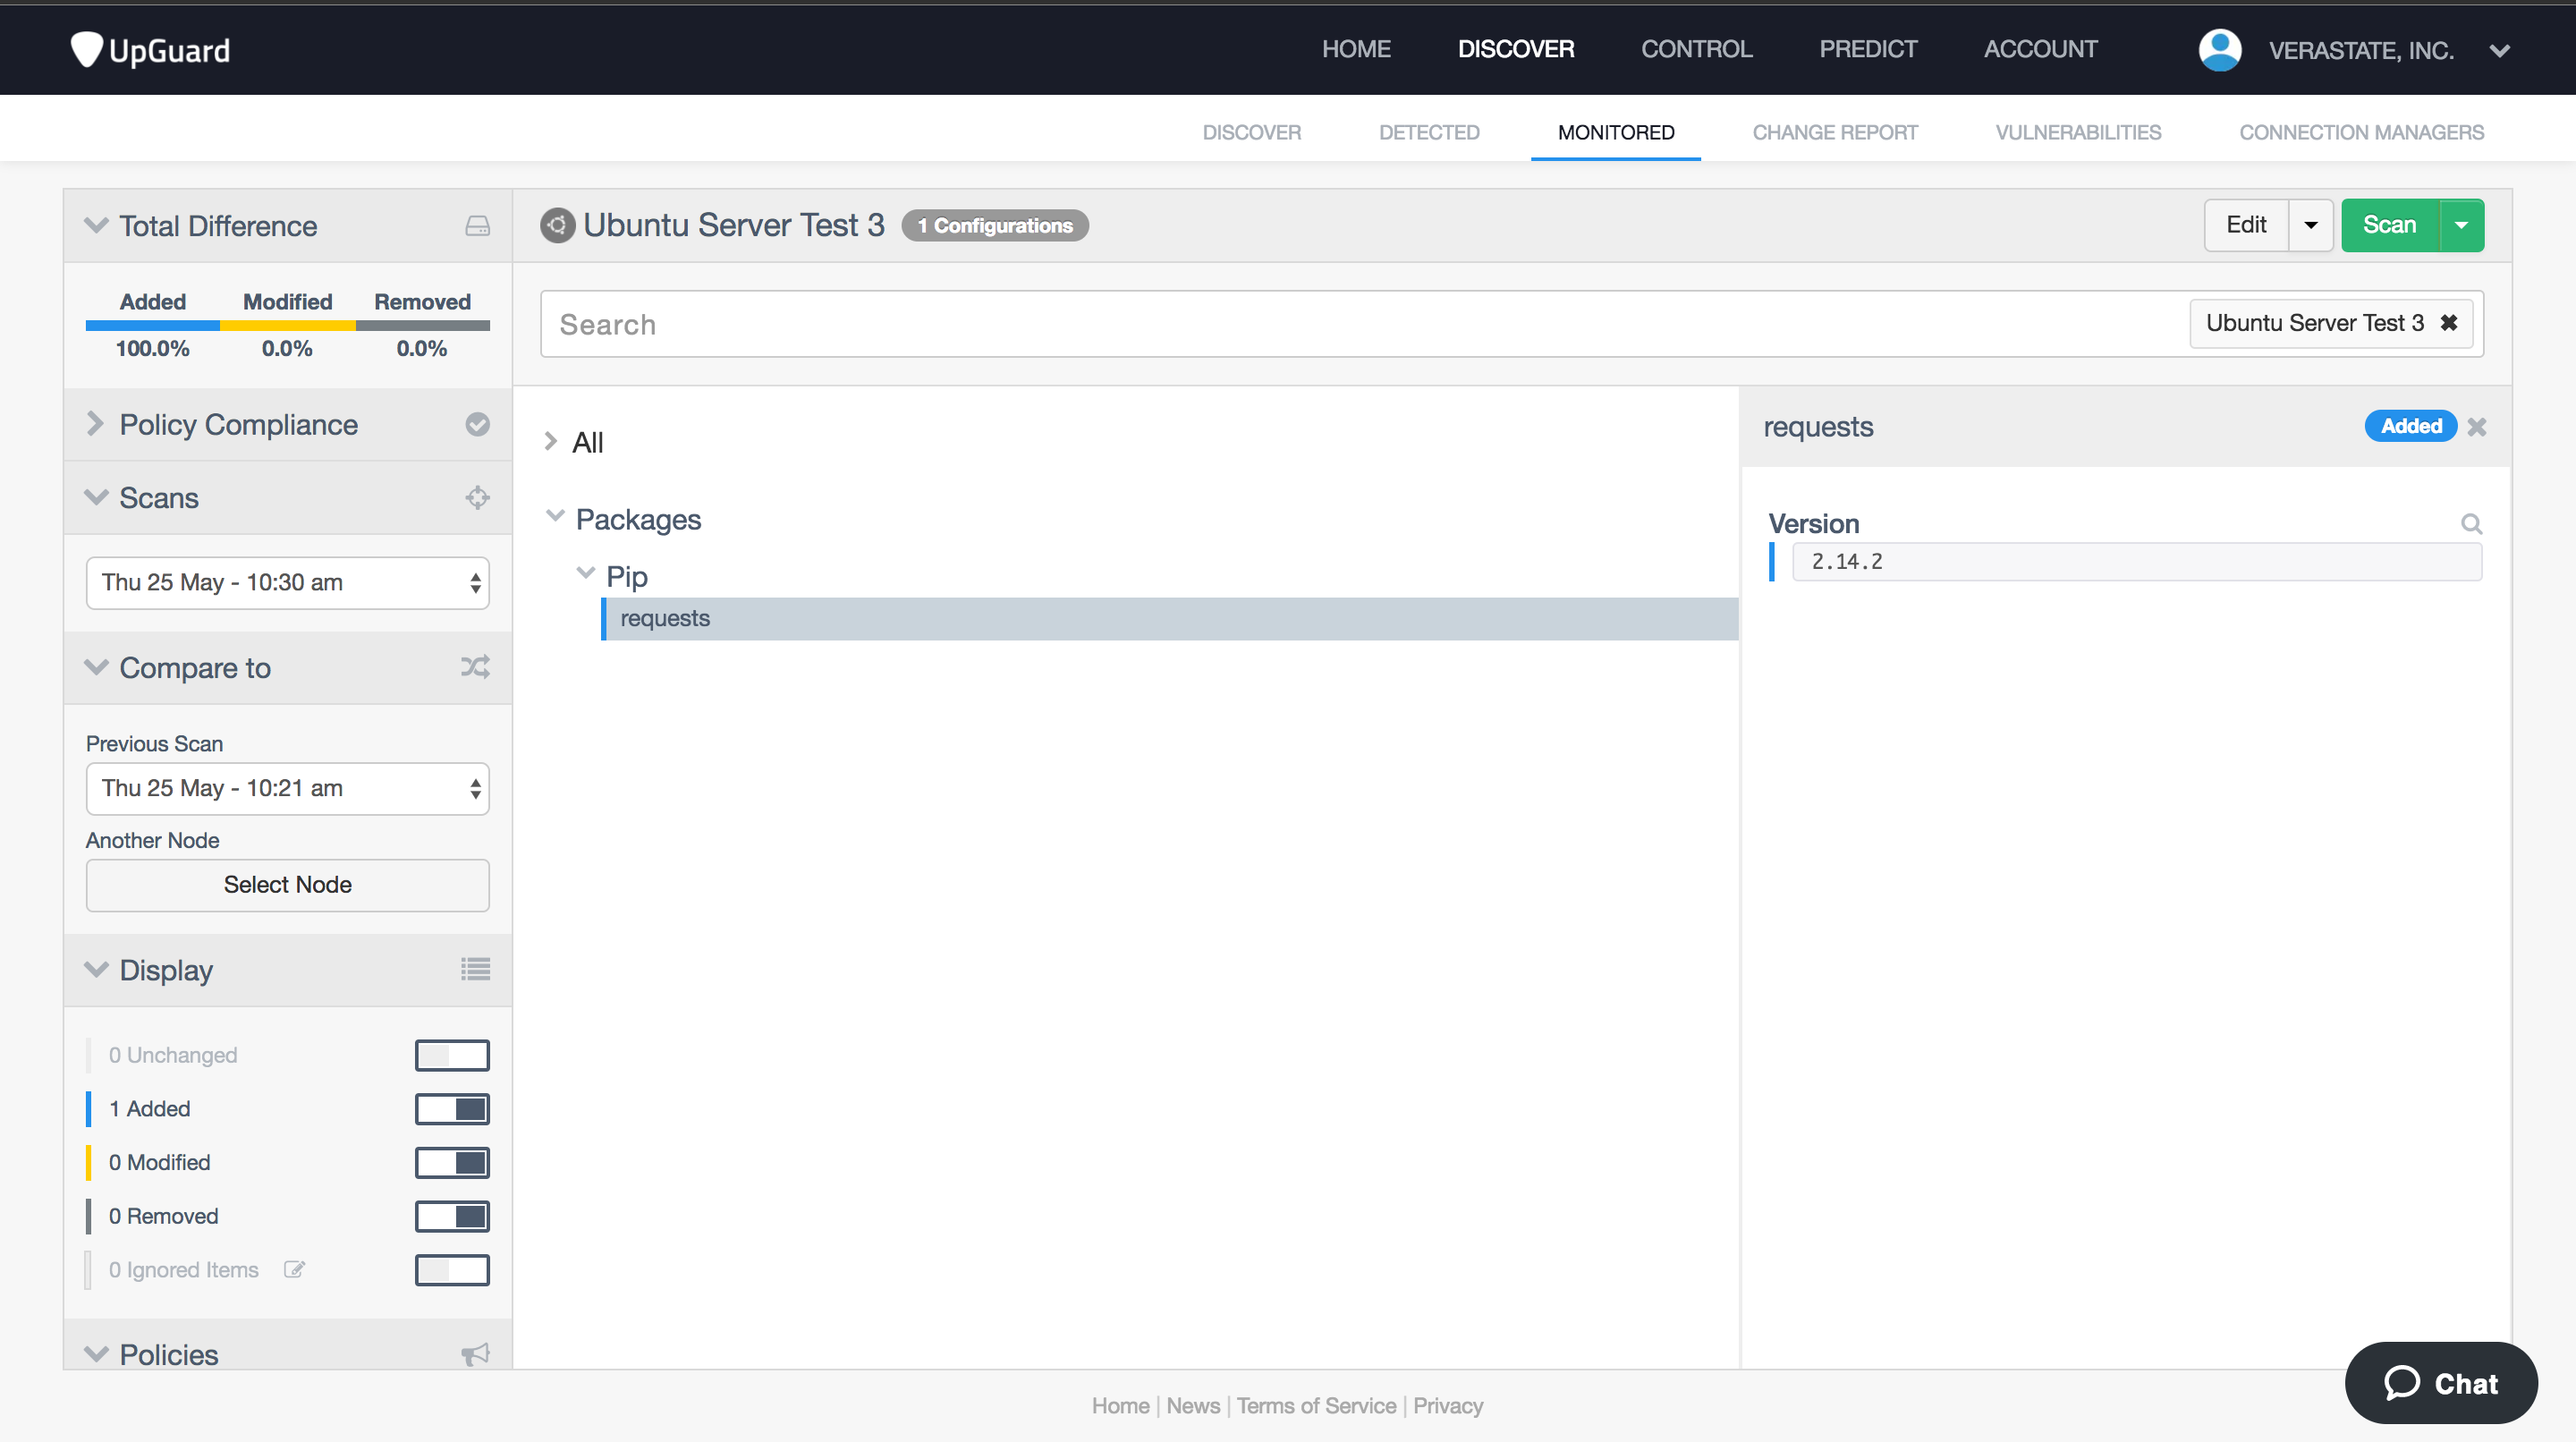The height and width of the screenshot is (1442, 2576).
Task: Click the UpGuard logo
Action: point(150,50)
